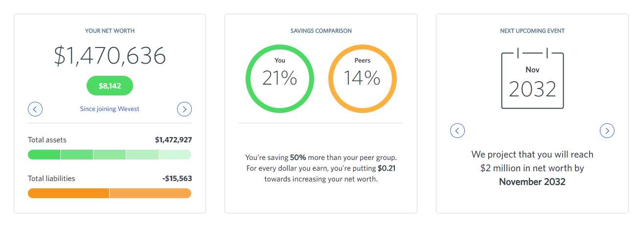Image resolution: width=639 pixels, height=227 pixels.
Task: Select the second green assets bar segment
Action: [x=77, y=155]
